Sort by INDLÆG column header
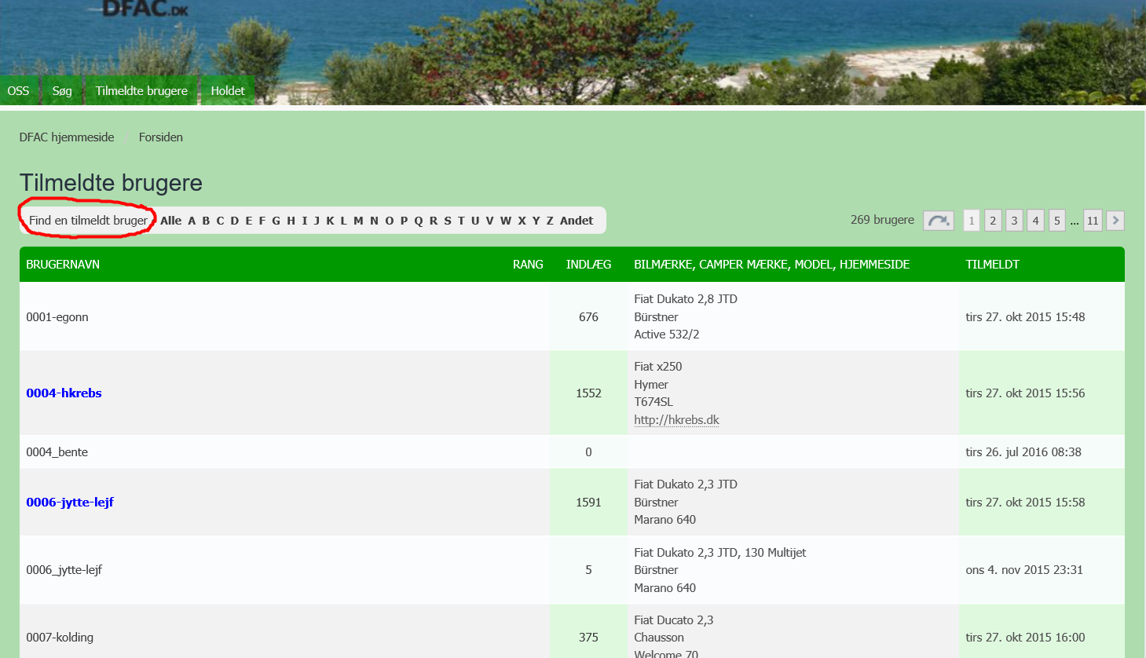1146x658 pixels. 588,265
